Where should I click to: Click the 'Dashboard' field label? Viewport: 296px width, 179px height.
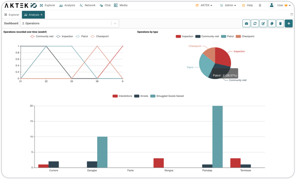tap(11, 23)
